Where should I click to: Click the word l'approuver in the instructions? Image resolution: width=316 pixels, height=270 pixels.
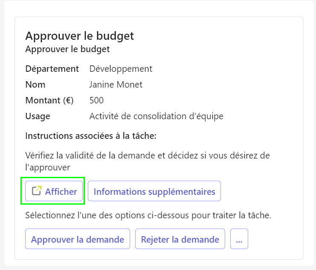[48, 167]
